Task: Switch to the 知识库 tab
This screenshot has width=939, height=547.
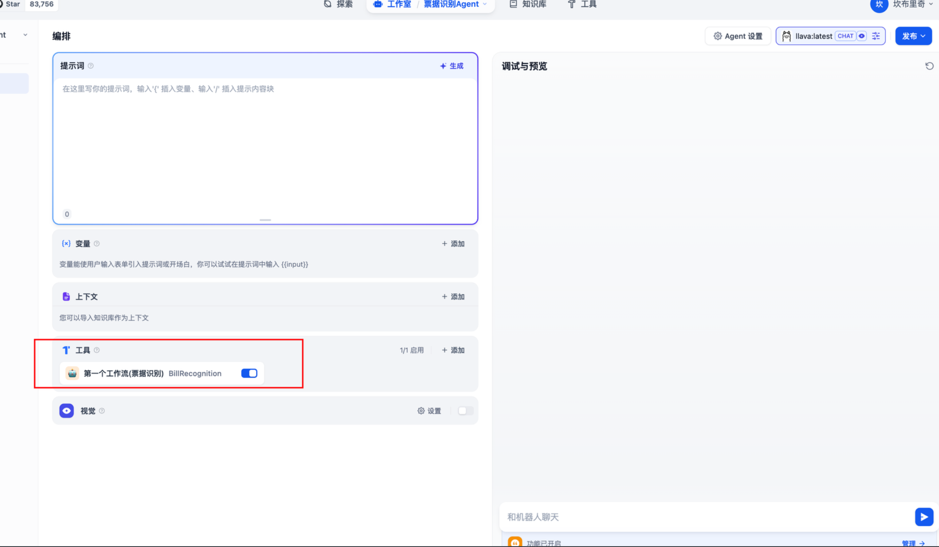Action: click(x=528, y=4)
